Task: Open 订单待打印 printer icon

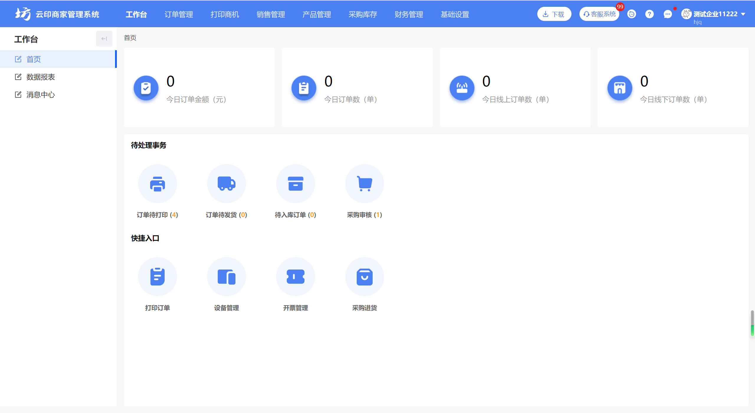Action: tap(158, 184)
